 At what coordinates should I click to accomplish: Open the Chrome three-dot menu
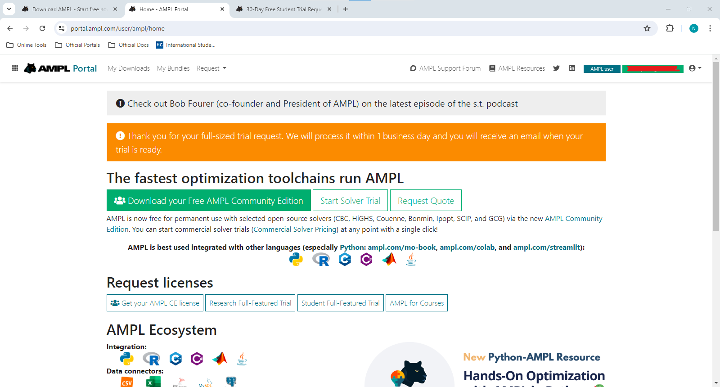[710, 28]
